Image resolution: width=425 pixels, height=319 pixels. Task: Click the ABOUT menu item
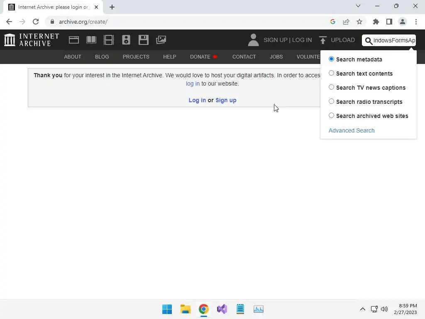tap(73, 56)
